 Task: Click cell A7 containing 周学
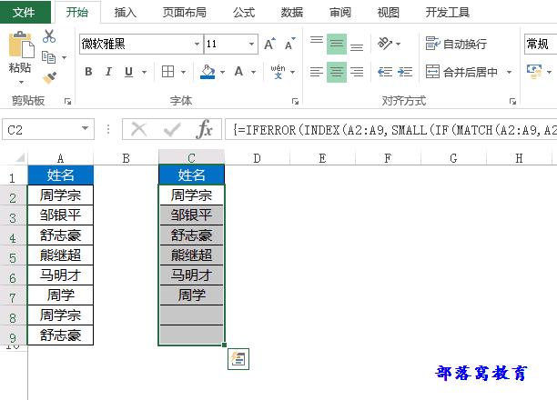pyautogui.click(x=60, y=295)
